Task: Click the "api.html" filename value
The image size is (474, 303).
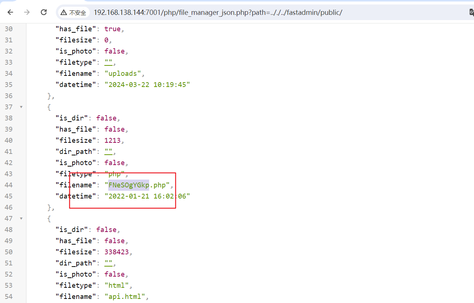Action: pos(125,296)
